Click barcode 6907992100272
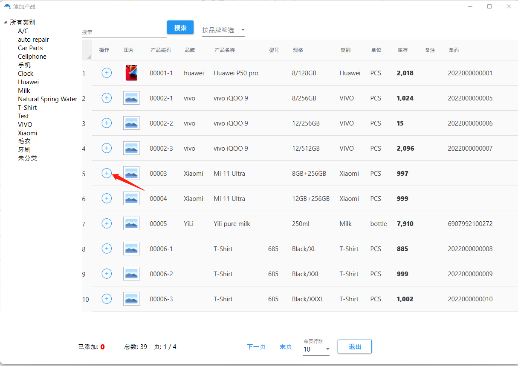The image size is (518, 366). pos(470,224)
